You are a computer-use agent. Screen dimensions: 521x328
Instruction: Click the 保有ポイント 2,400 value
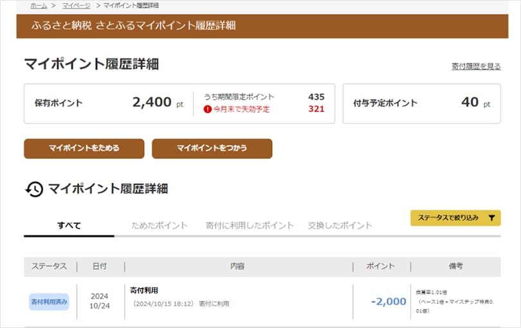coord(152,102)
